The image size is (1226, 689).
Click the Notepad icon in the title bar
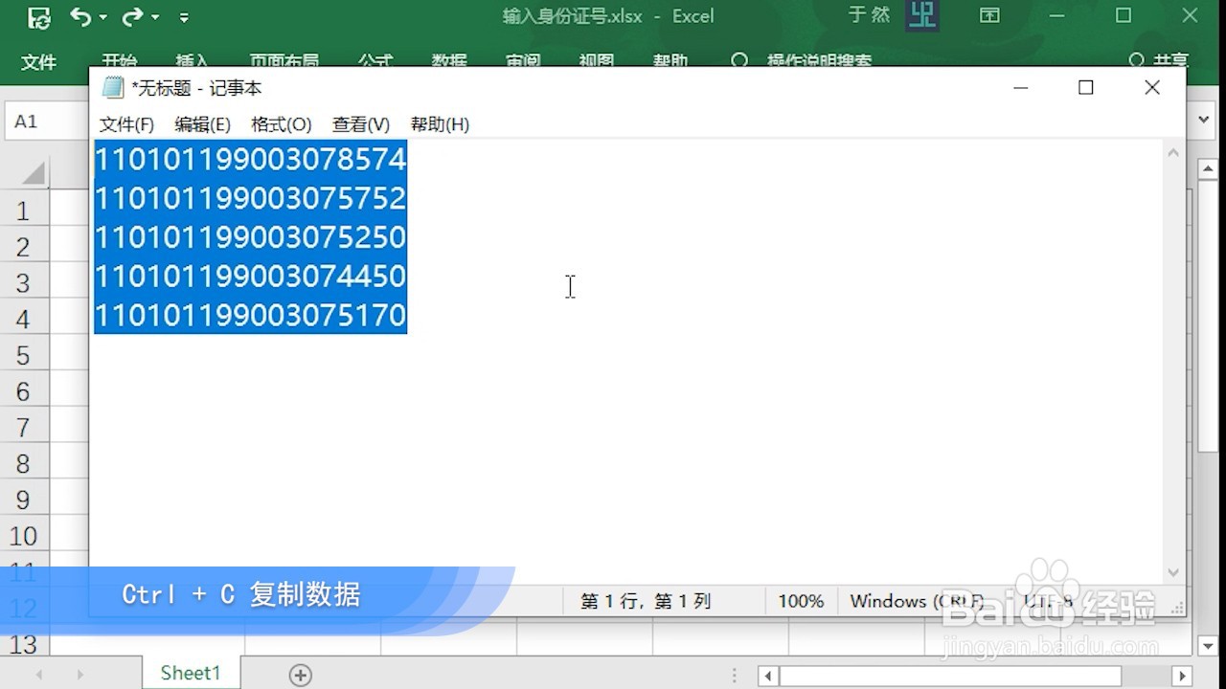pos(112,87)
